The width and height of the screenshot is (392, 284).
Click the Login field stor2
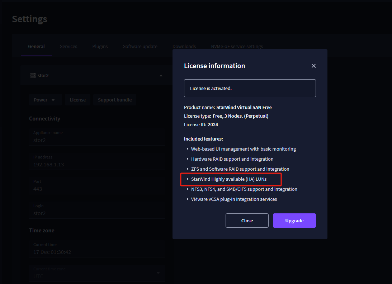coord(97,210)
